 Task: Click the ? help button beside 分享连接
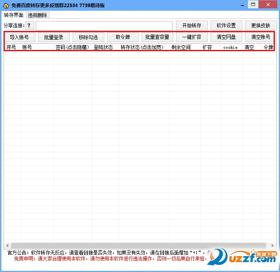click(30, 26)
